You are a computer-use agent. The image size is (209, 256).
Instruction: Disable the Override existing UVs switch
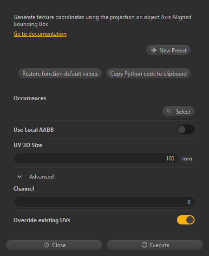tap(186, 220)
